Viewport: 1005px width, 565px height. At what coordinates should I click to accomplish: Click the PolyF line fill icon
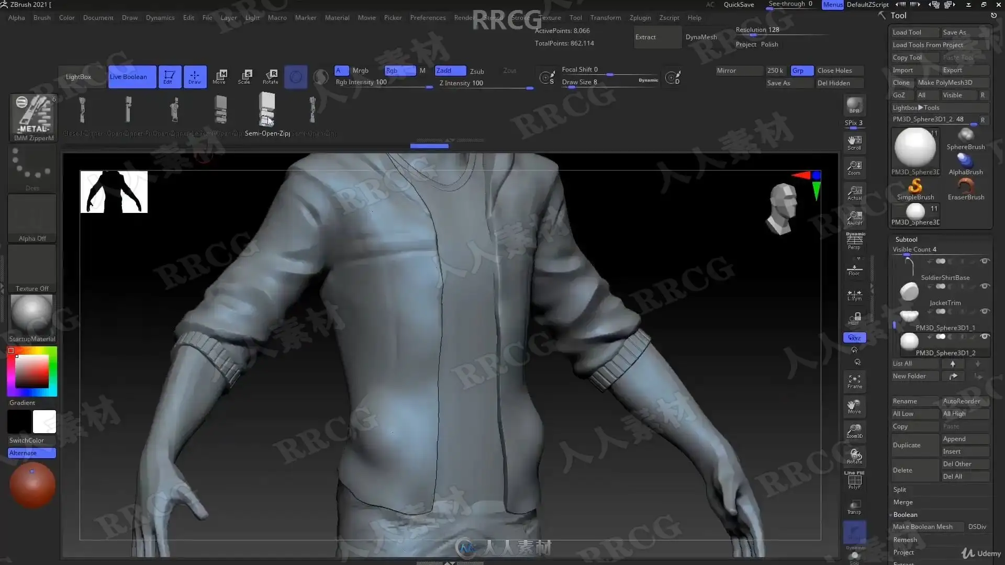pyautogui.click(x=854, y=480)
